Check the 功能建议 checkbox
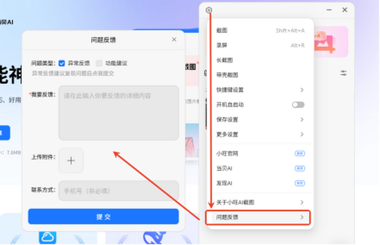This screenshot has width=380, height=245. click(99, 63)
